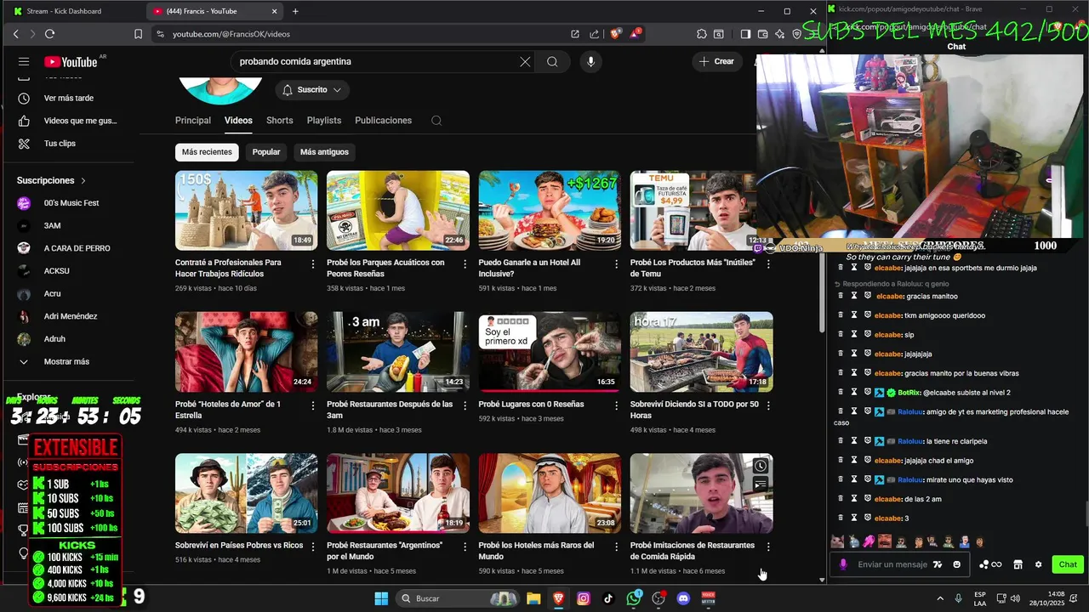Viewport: 1089px width, 612px height.
Task: Open Restaurantes Después de las 3am options
Action: coord(465,405)
